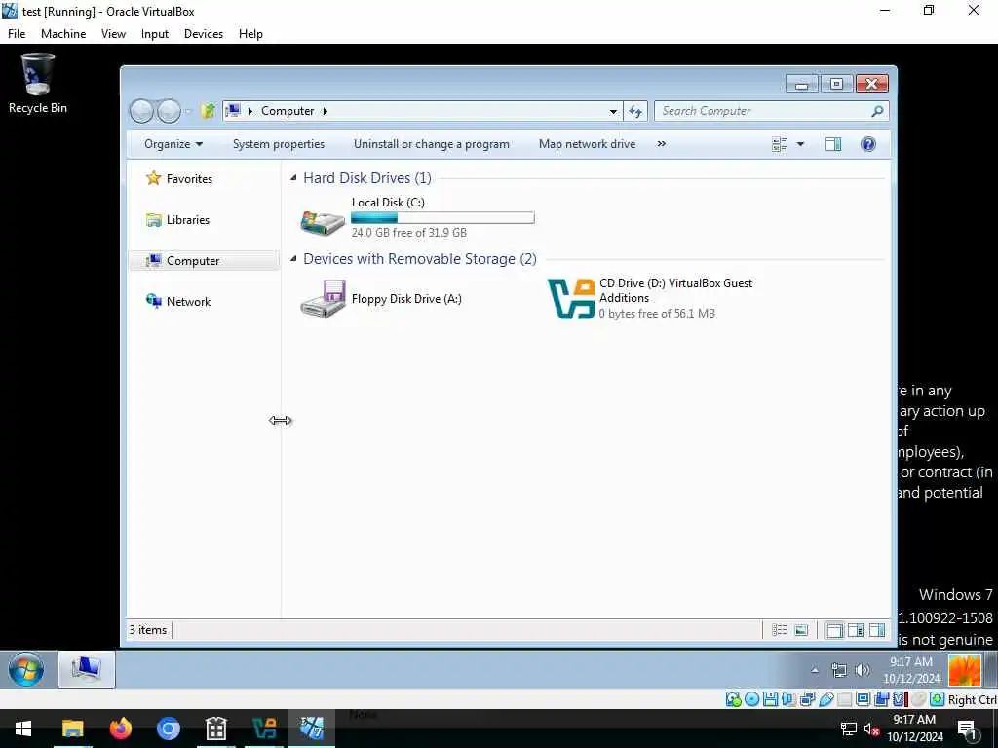Click the Explorer Forward arrow button

click(169, 111)
